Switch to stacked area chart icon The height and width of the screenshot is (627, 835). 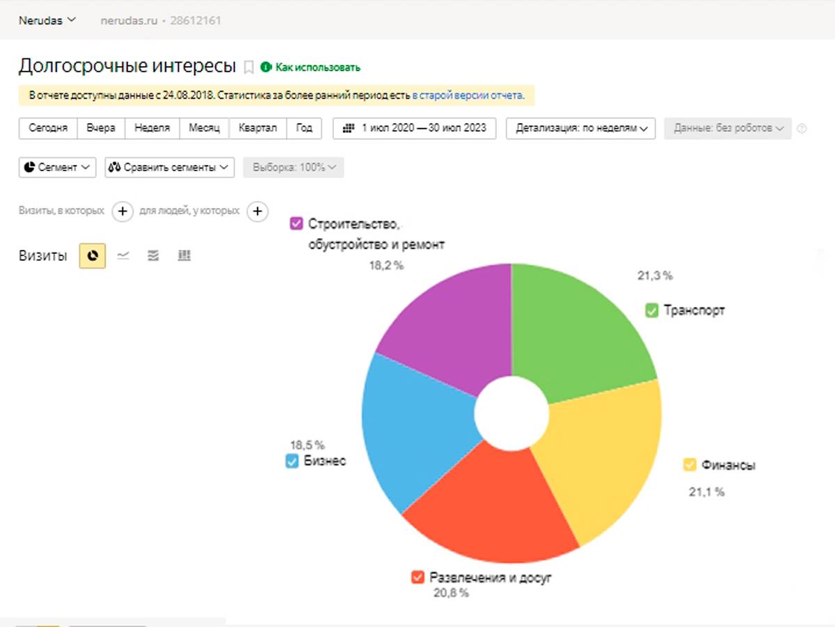click(x=154, y=256)
